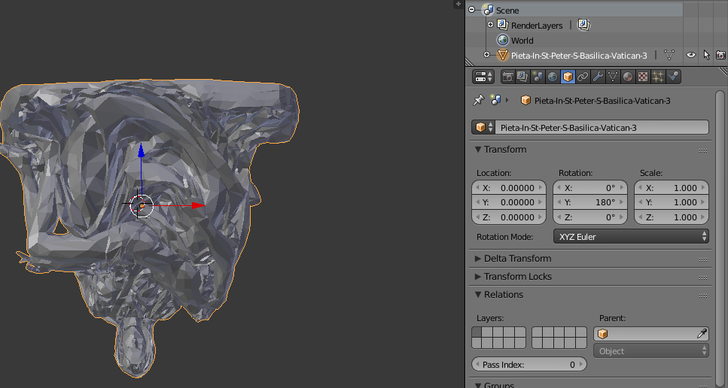Click the second RenderLayers icon after the separator
The height and width of the screenshot is (388, 728).
click(x=583, y=25)
